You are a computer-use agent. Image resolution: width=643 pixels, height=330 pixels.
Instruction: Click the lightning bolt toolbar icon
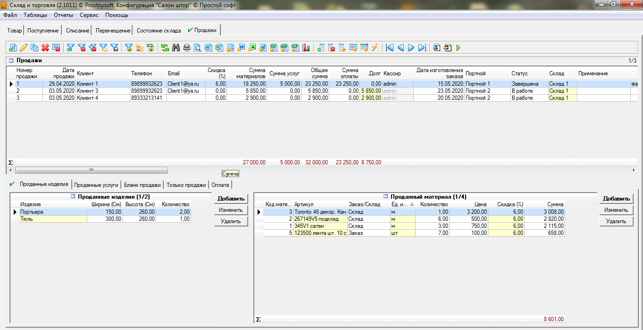click(x=375, y=48)
